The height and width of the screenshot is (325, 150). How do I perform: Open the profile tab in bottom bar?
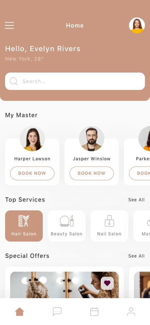pos(131,312)
